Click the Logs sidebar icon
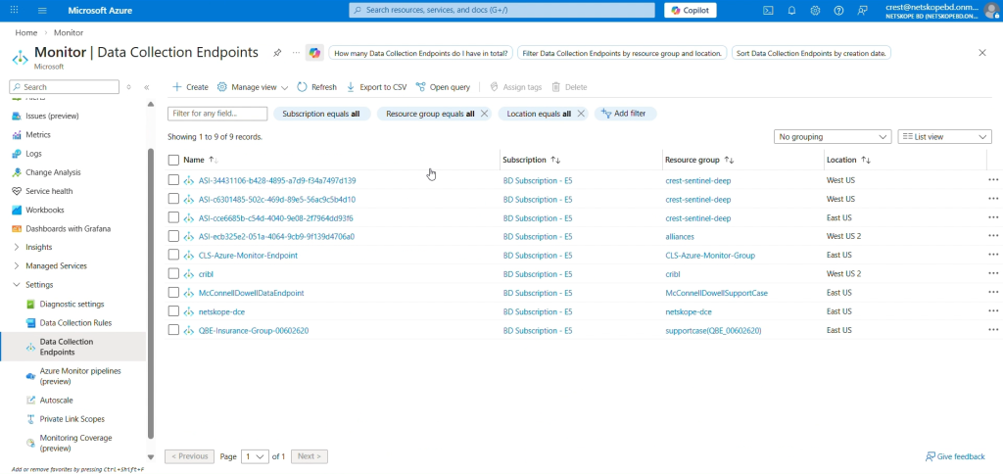This screenshot has width=1003, height=474. tap(17, 154)
